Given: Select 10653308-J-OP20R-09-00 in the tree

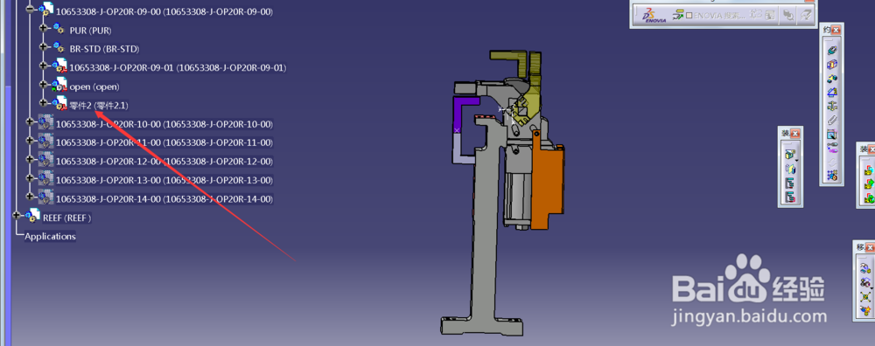Looking at the screenshot, I should coord(164,11).
